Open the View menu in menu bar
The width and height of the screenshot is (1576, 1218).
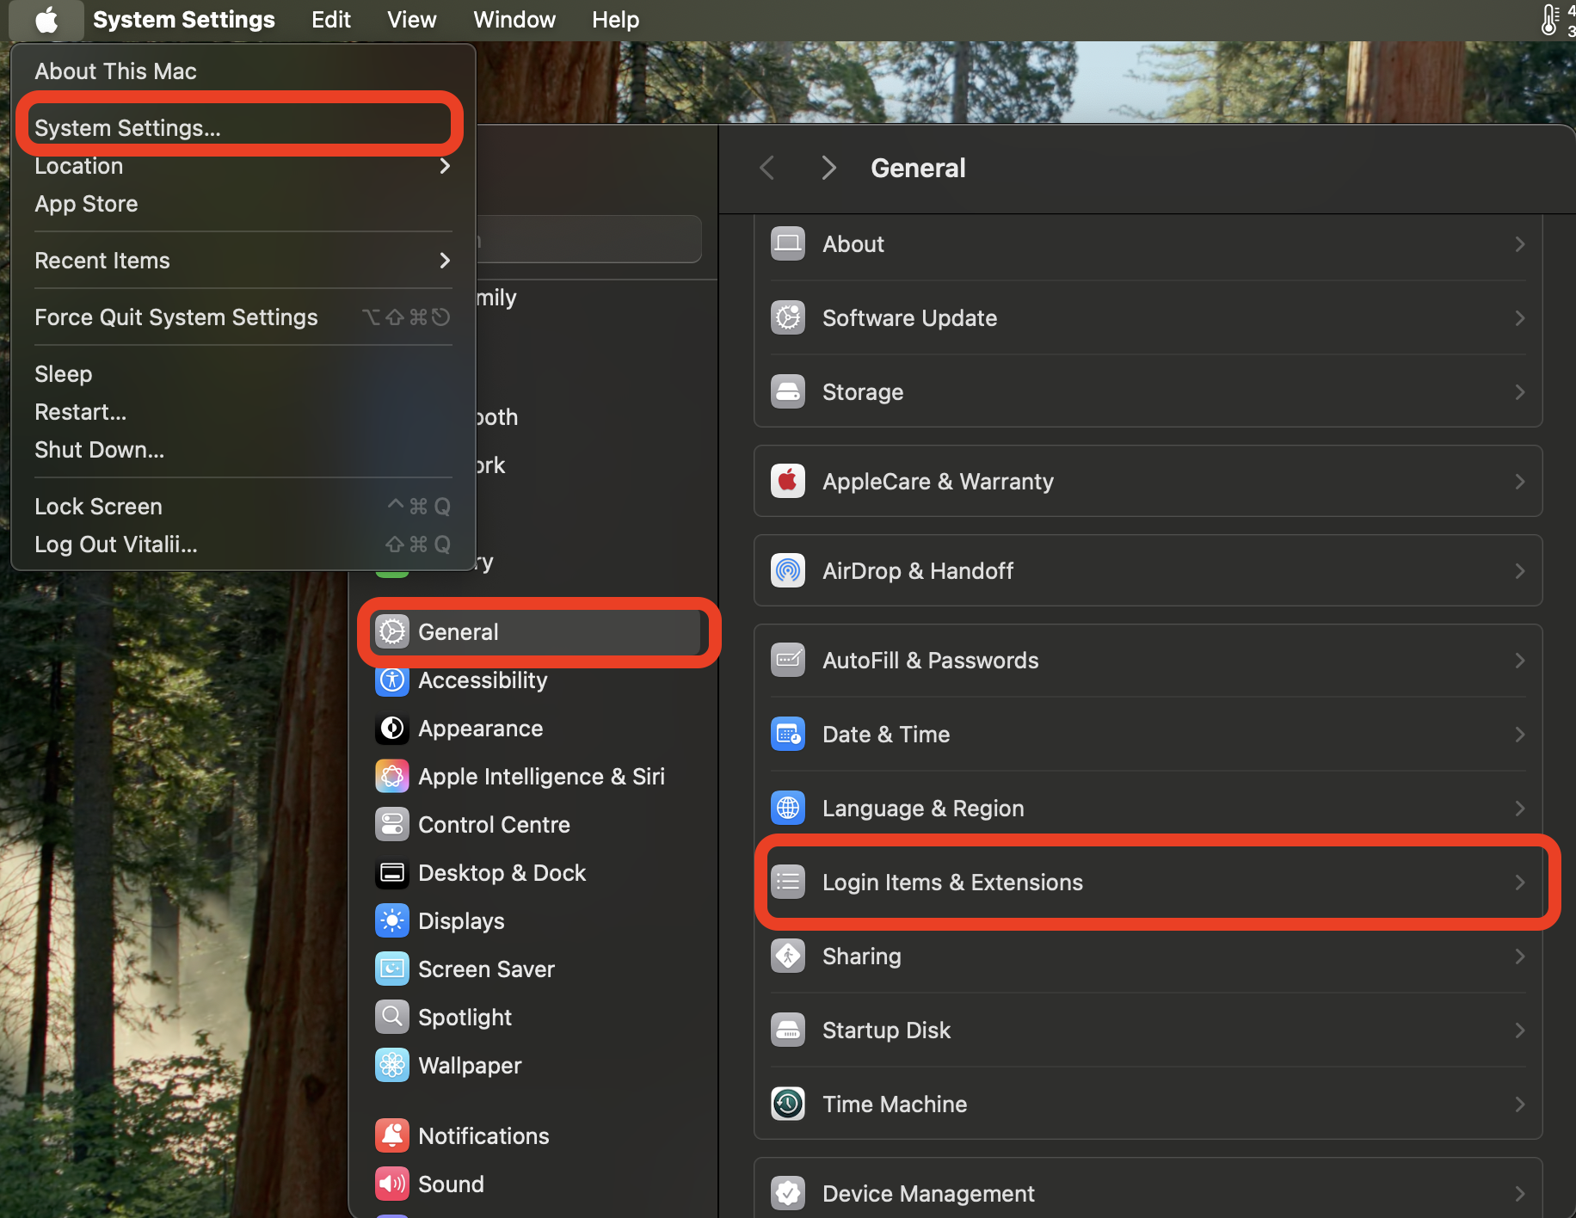click(x=412, y=20)
